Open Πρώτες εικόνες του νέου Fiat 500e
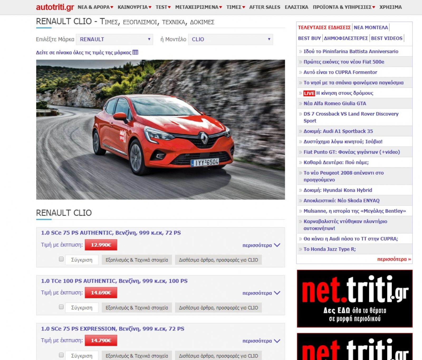422x360 pixels. click(x=344, y=62)
